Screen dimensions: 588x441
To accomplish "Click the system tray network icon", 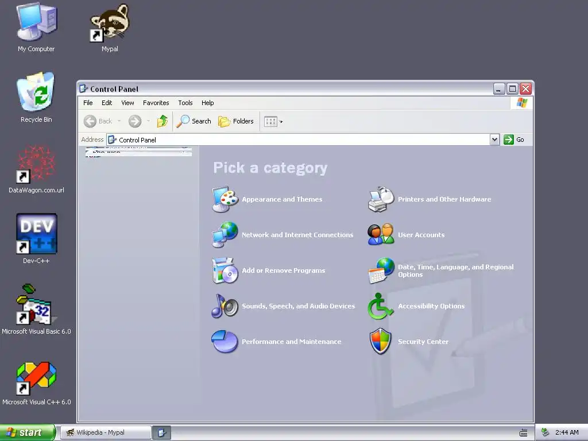I will tap(546, 432).
